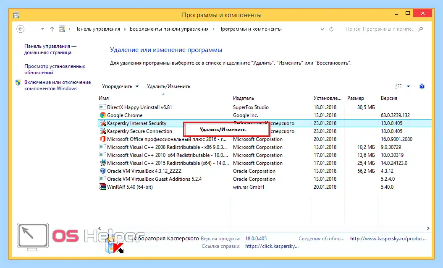Click the Control Panel icon in address bar
Viewport: 443px width, 268px height.
coord(62,29)
